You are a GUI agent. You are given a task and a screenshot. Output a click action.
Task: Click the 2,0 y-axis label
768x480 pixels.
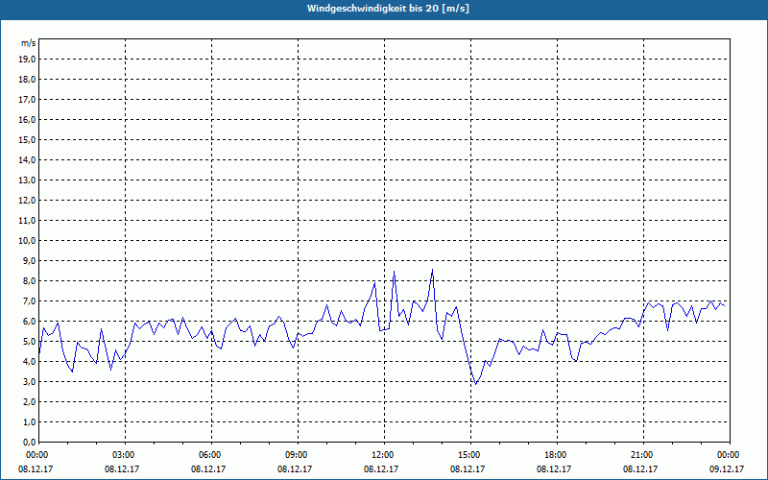30,401
